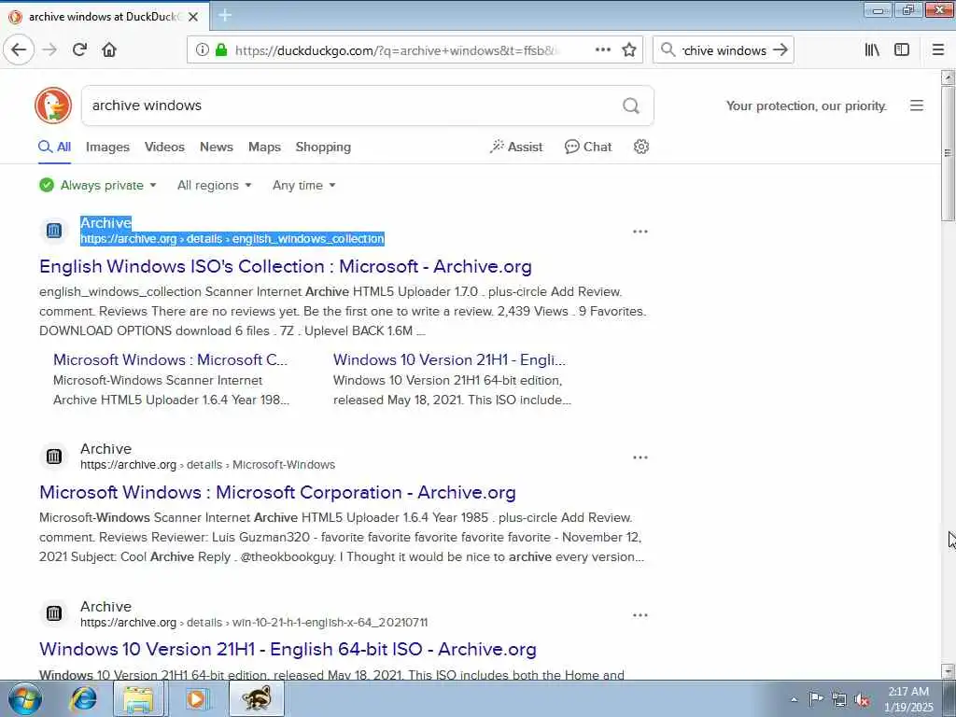Image resolution: width=956 pixels, height=717 pixels.
Task: Reload the page with the refresh icon
Action: click(79, 49)
